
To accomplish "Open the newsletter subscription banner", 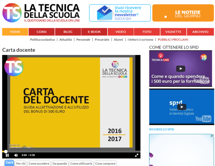I will [120, 13].
